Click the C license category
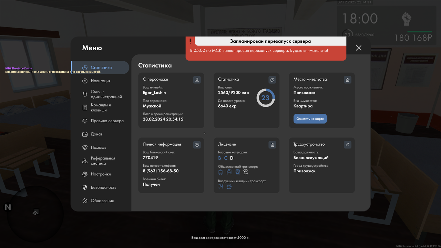The image size is (441, 248). pyautogui.click(x=226, y=158)
